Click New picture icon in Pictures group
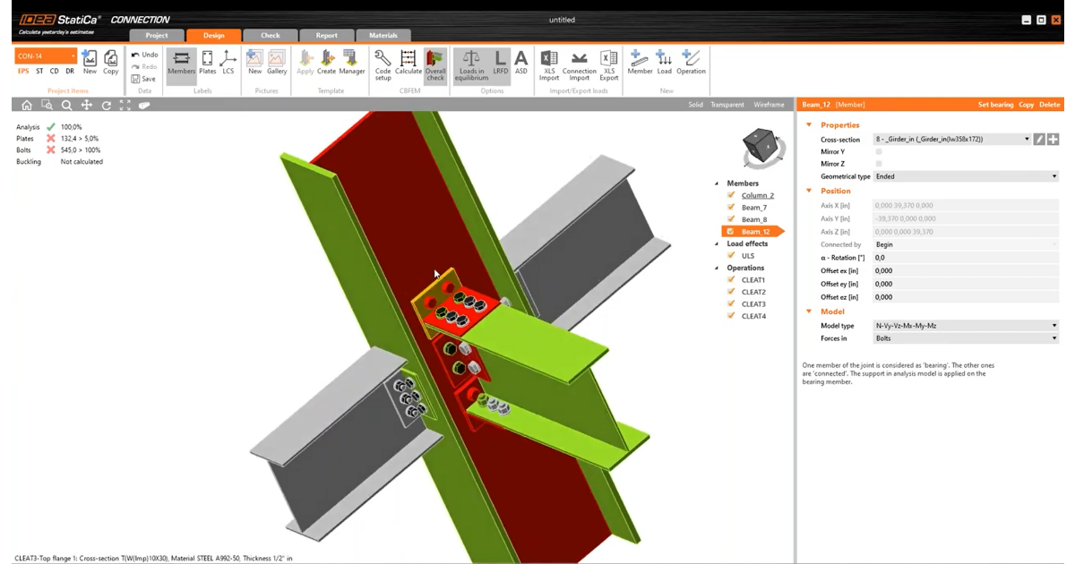Screen dimensions: 1075x564 [254, 62]
